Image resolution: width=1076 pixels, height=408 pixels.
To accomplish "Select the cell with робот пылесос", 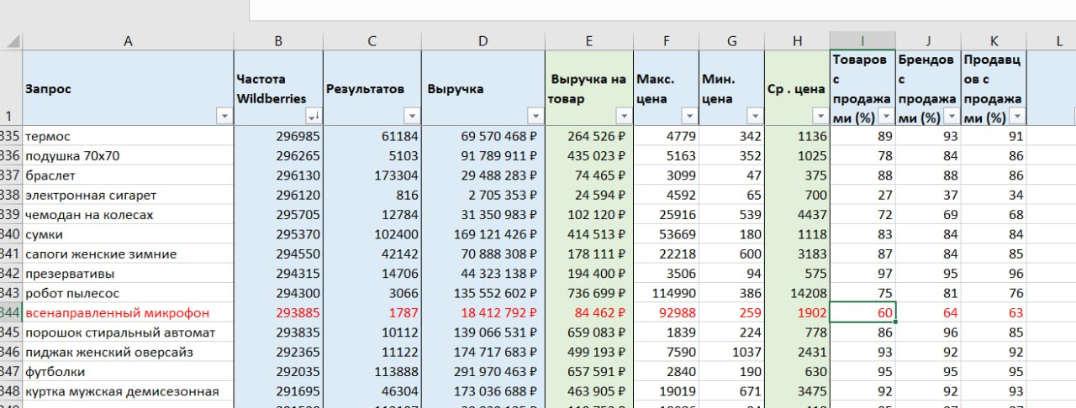I will coord(72,294).
